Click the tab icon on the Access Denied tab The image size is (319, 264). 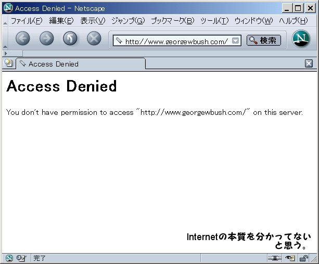pos(23,63)
